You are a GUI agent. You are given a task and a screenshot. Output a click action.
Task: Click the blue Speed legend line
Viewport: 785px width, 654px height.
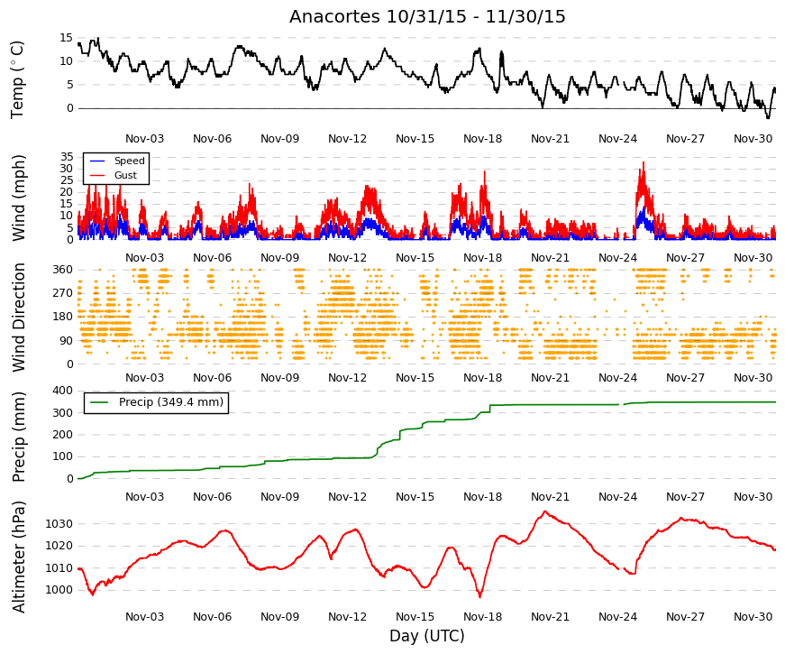[x=97, y=161]
